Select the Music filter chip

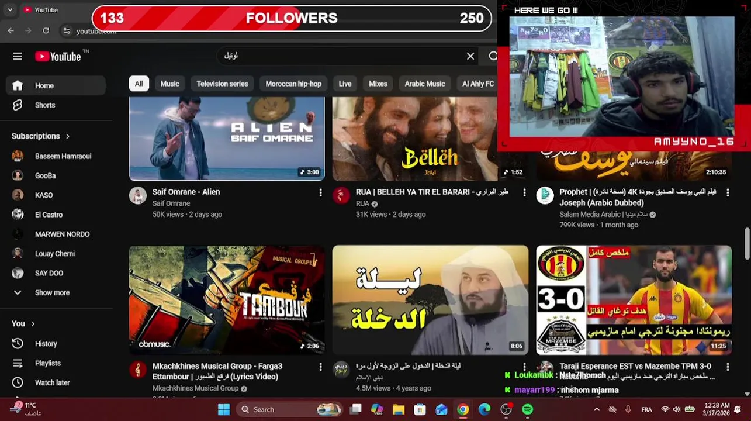click(170, 84)
